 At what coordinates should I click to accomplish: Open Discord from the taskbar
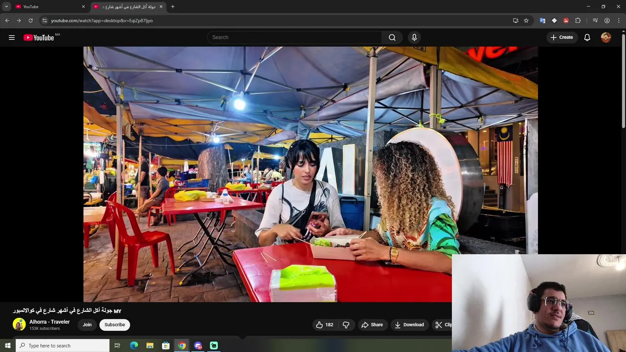(x=198, y=346)
